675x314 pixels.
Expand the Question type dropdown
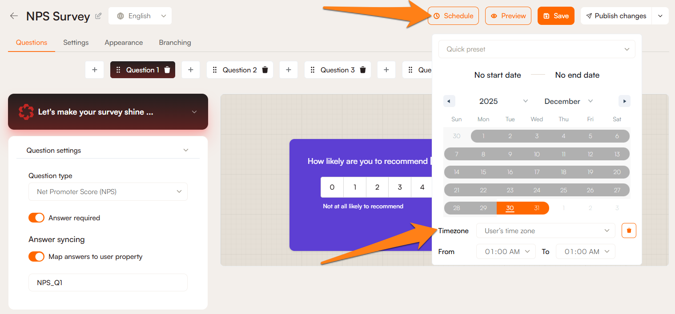tap(108, 191)
